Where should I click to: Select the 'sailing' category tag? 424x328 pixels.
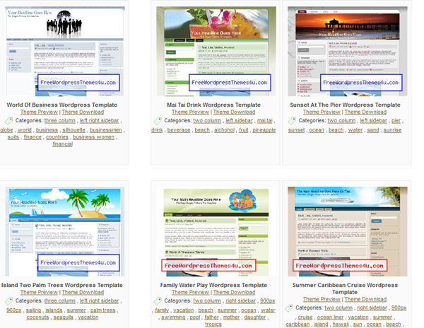tap(33, 310)
